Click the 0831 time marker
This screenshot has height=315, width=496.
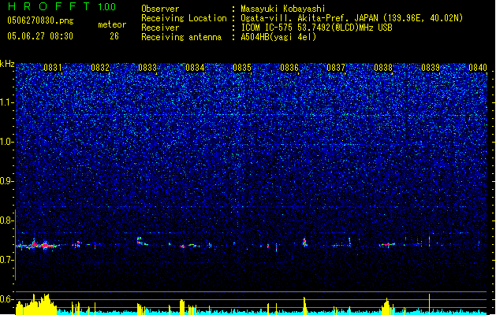tap(53, 68)
